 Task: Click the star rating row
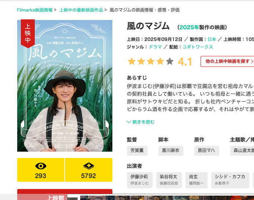tap(151, 61)
